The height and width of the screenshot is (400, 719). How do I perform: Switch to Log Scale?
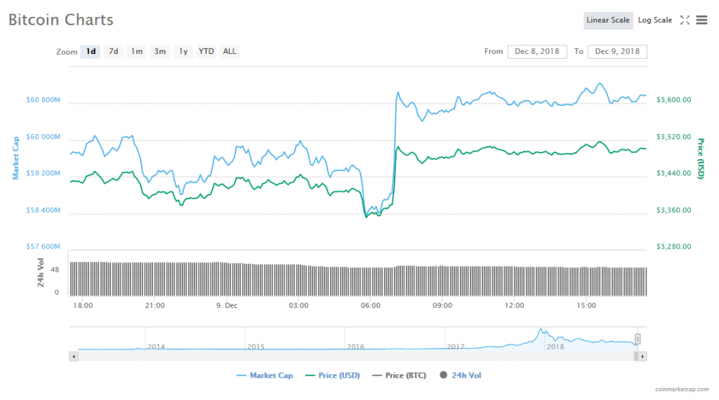[654, 20]
